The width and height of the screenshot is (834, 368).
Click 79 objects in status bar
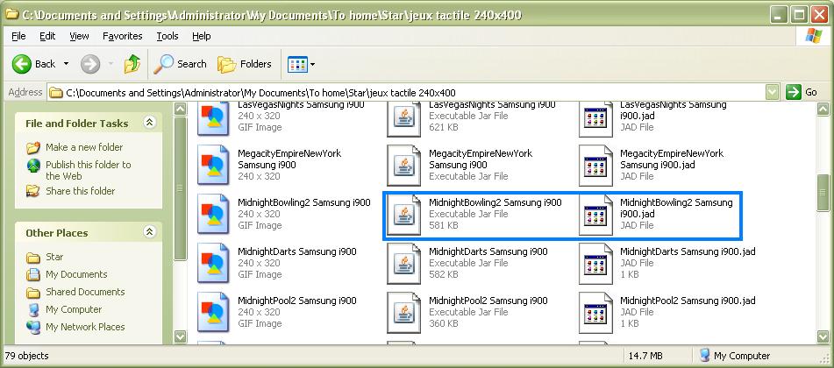point(26,356)
